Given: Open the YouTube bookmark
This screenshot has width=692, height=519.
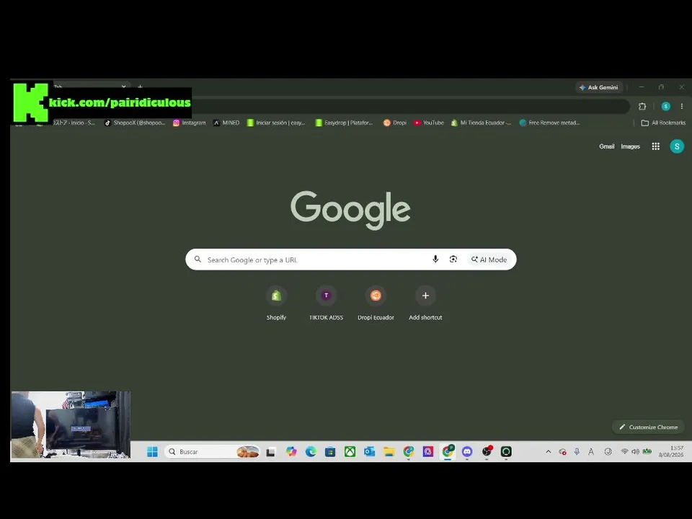Looking at the screenshot, I should 429,123.
